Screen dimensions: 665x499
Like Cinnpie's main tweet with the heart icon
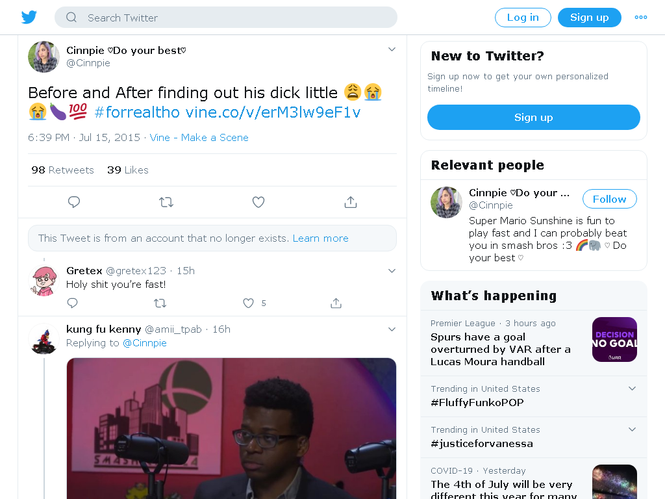258,202
